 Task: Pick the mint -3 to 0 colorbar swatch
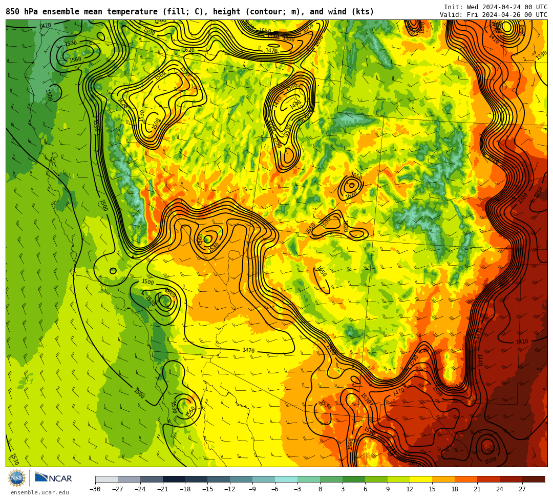coord(309,479)
